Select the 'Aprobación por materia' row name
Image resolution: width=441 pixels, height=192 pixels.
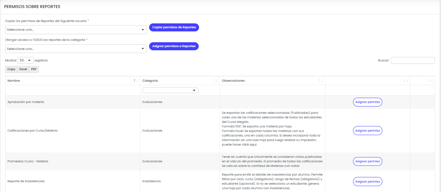(25, 102)
